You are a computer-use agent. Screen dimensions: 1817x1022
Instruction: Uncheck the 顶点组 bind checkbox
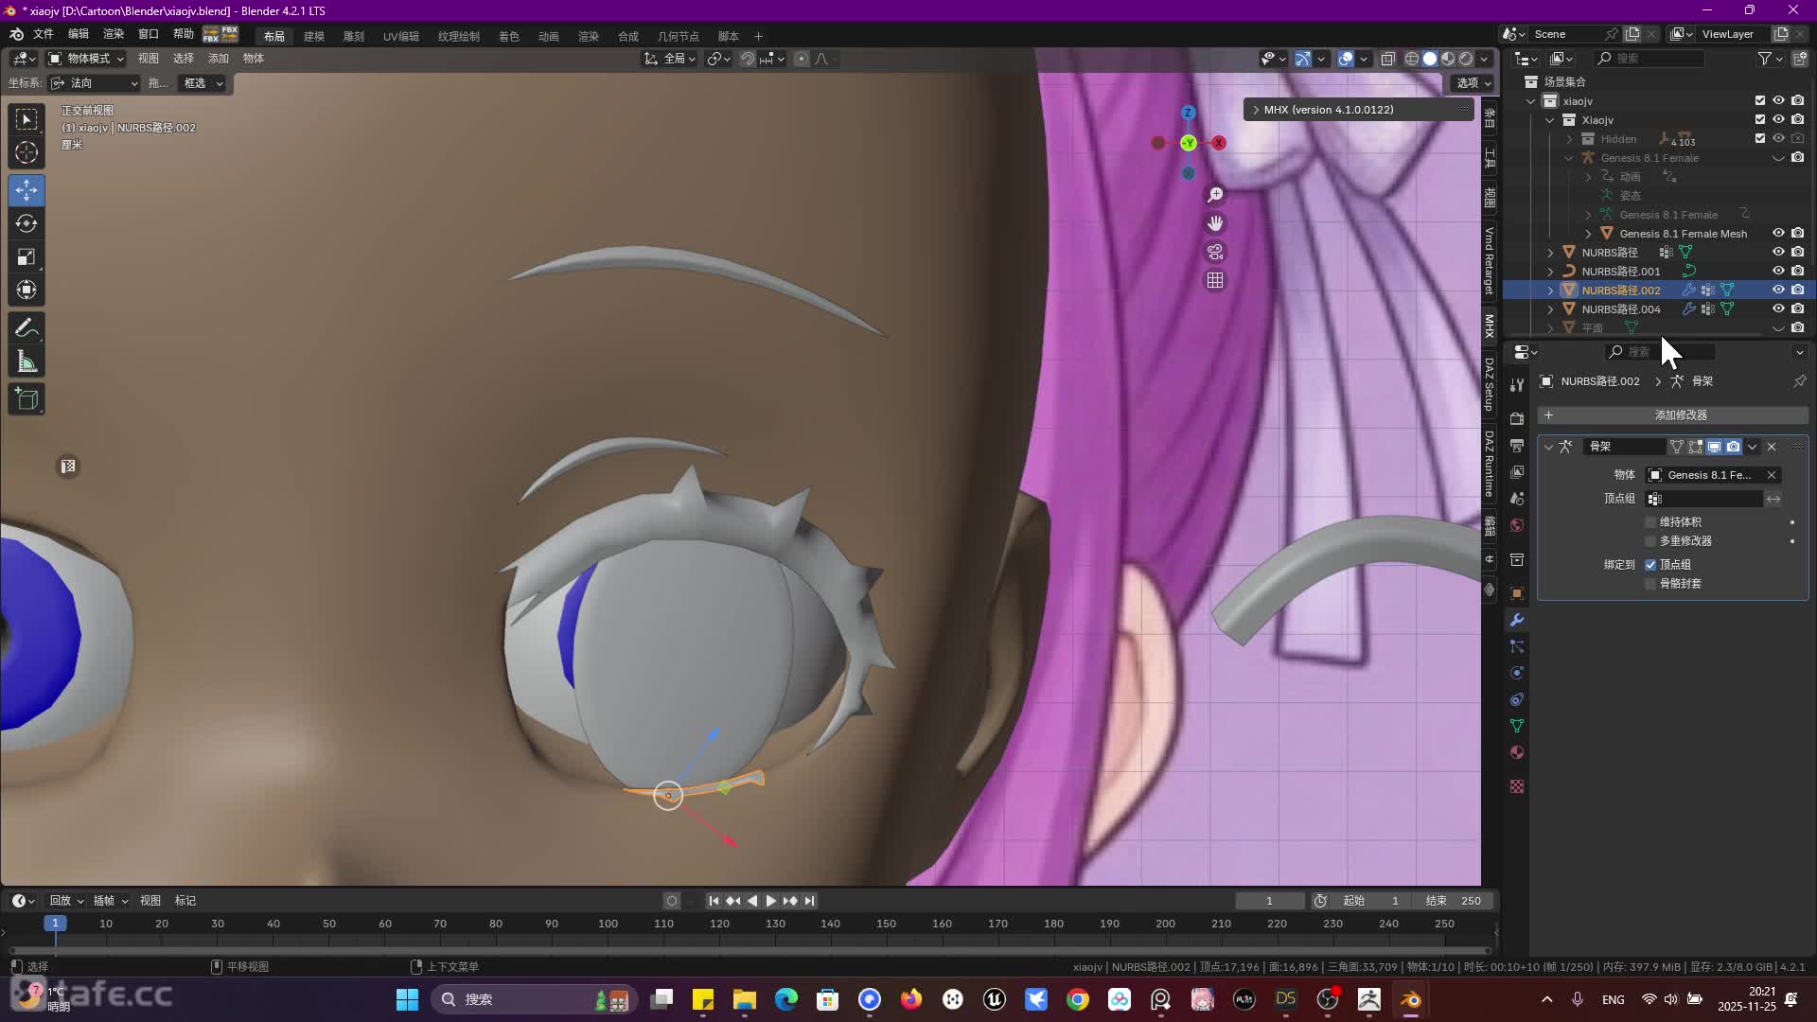click(x=1651, y=565)
